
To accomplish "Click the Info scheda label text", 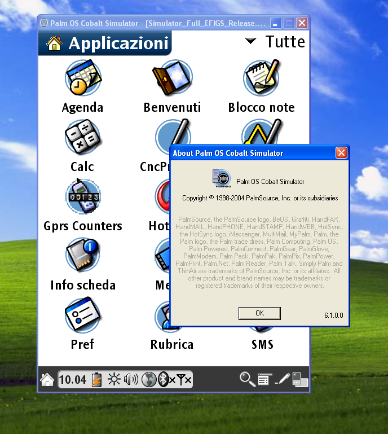I will 83,285.
